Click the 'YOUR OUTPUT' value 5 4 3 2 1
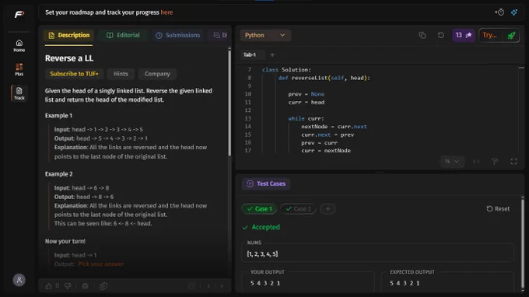The height and width of the screenshot is (297, 529). coord(265,283)
